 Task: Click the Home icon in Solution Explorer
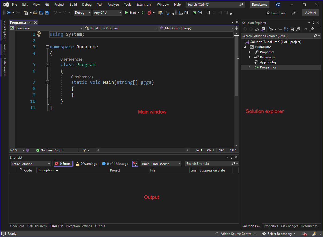pos(257,29)
